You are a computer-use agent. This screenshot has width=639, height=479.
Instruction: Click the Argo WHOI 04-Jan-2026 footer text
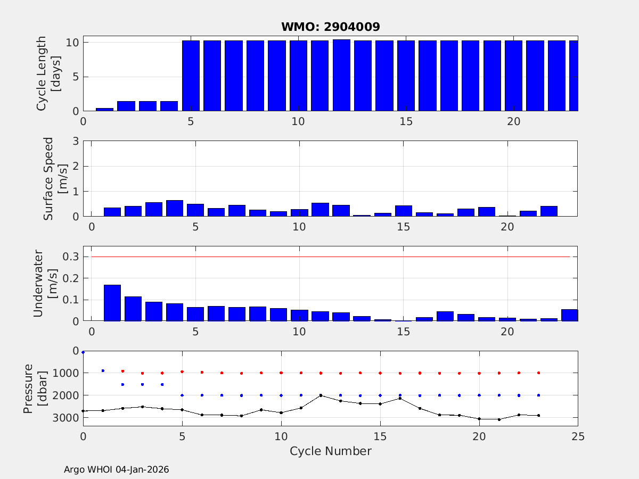point(116,469)
